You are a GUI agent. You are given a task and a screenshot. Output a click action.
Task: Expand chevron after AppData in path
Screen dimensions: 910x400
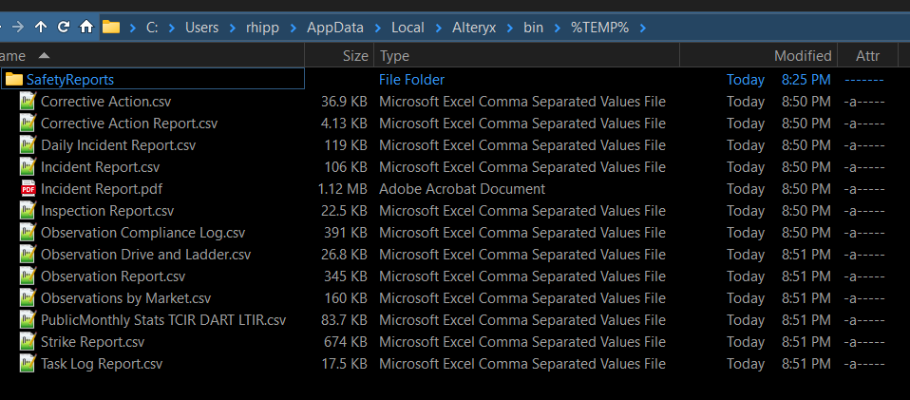pos(378,28)
